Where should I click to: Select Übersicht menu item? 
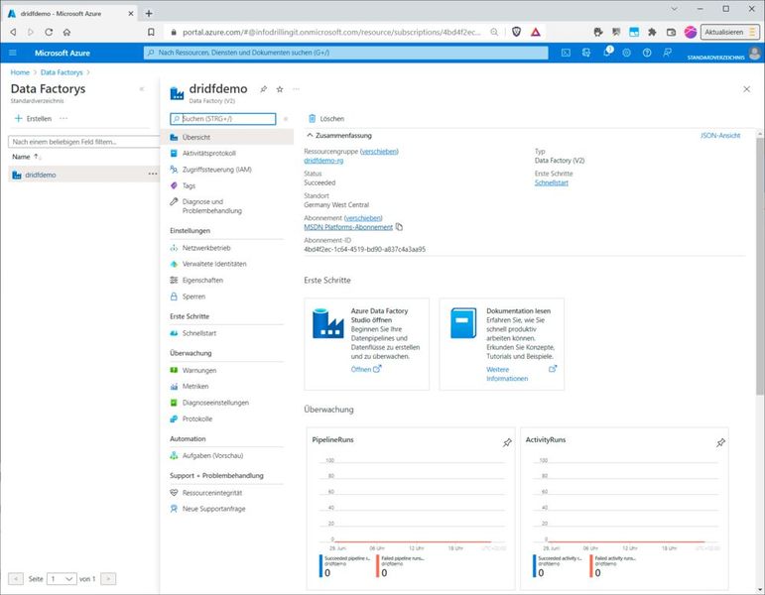[x=227, y=137]
